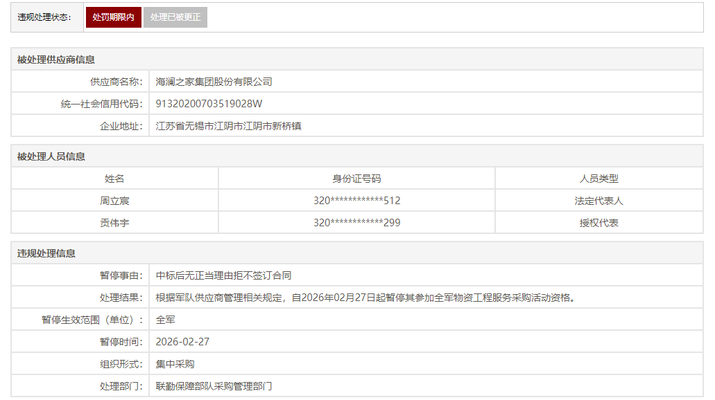Click the ID number ending in 512
The height and width of the screenshot is (400, 715).
tap(356, 201)
